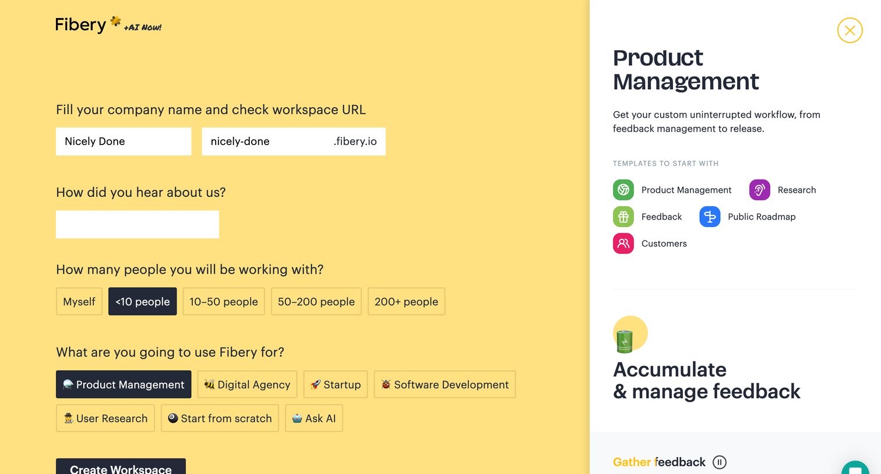Choose the Startup use case
This screenshot has height=474, width=881.
(x=336, y=384)
